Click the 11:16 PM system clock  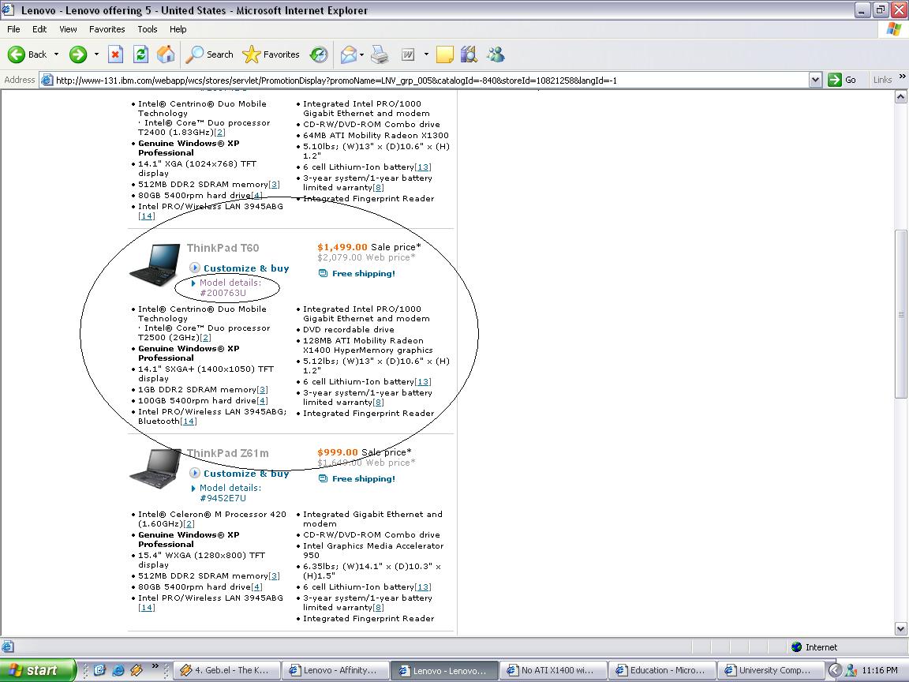[x=880, y=670]
